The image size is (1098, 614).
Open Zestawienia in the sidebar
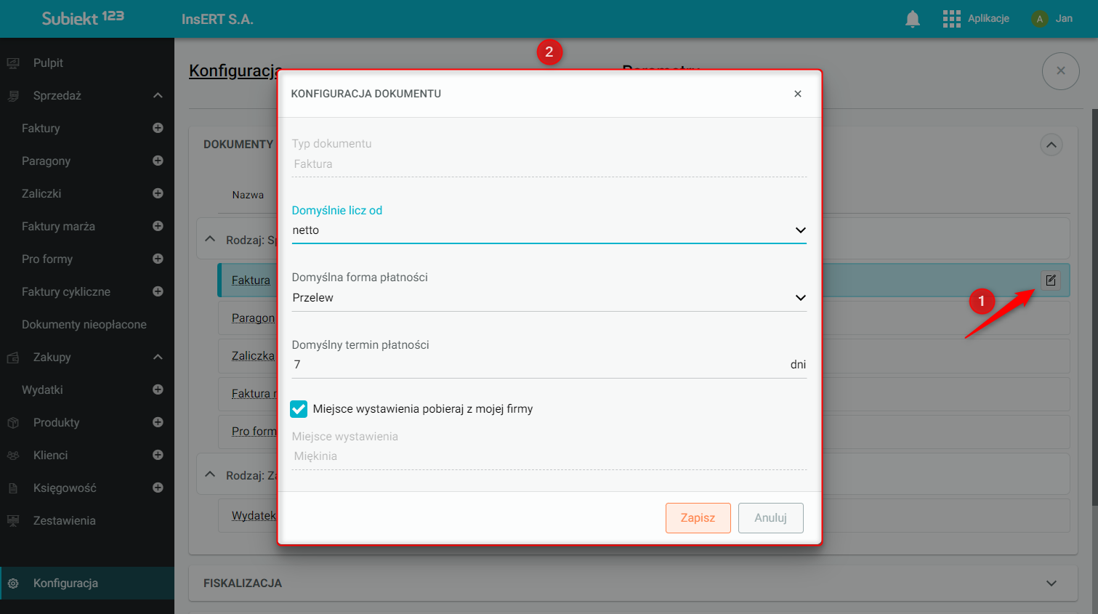coord(65,521)
